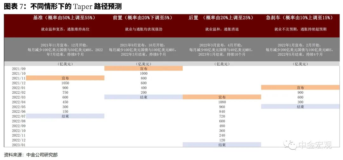Click the value '360' in the 后置 column

point(222,130)
